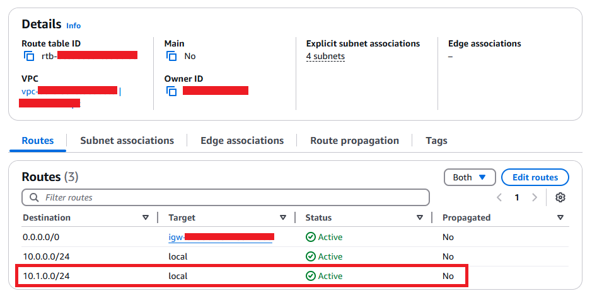The width and height of the screenshot is (597, 296).
Task: Click the filter routes search icon
Action: 33,197
